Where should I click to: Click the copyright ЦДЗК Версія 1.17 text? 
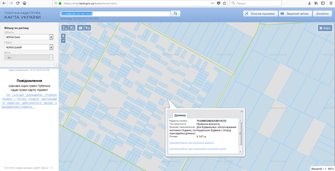pos(29,168)
